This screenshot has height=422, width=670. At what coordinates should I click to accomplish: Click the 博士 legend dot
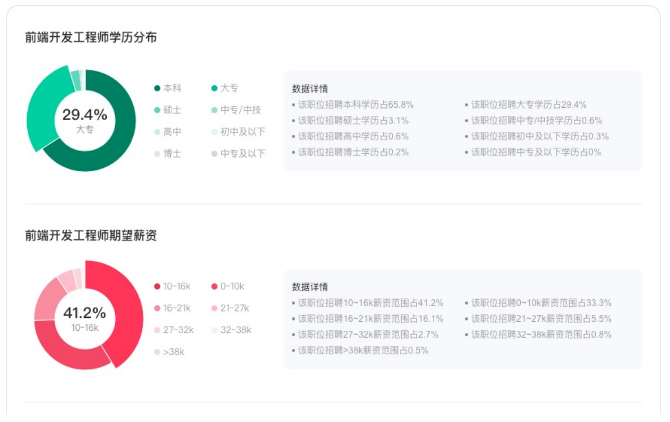click(x=157, y=154)
